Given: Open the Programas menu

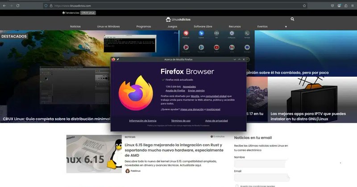Looking at the screenshot, I should 144,26.
